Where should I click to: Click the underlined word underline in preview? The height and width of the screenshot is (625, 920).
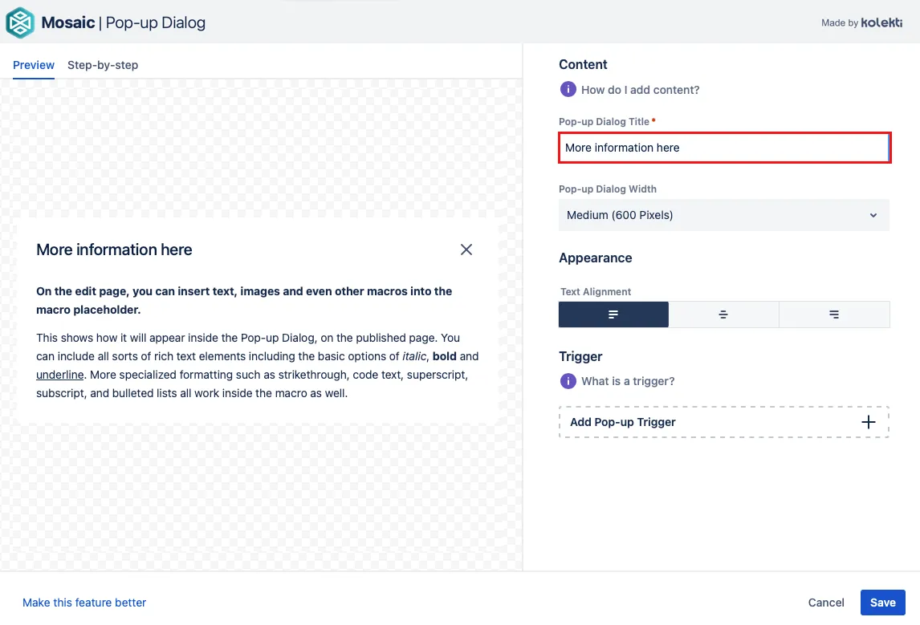tap(60, 375)
